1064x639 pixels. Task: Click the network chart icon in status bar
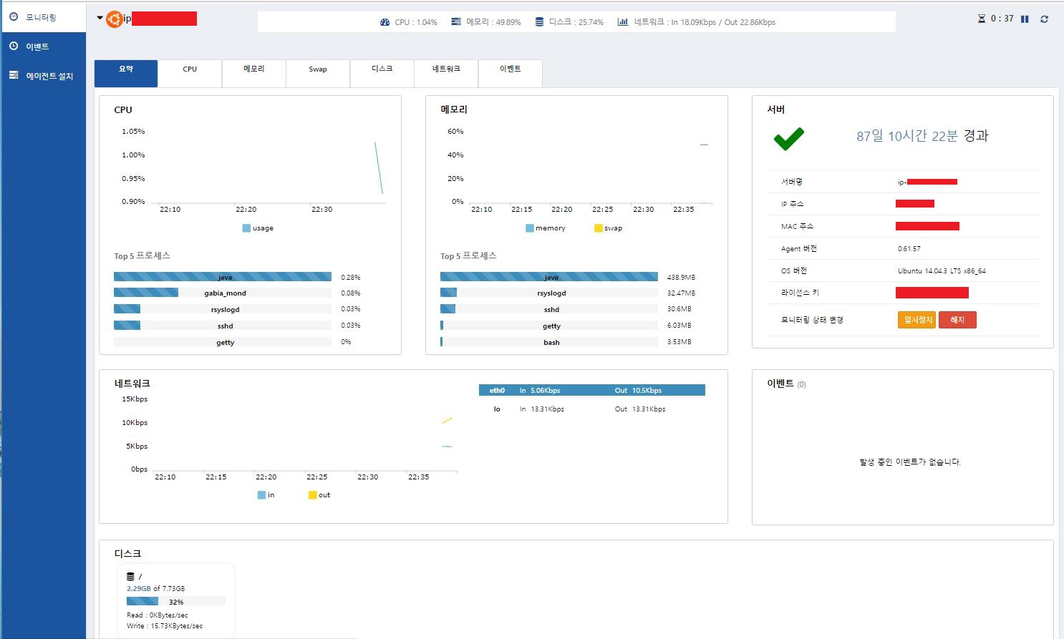(x=623, y=22)
